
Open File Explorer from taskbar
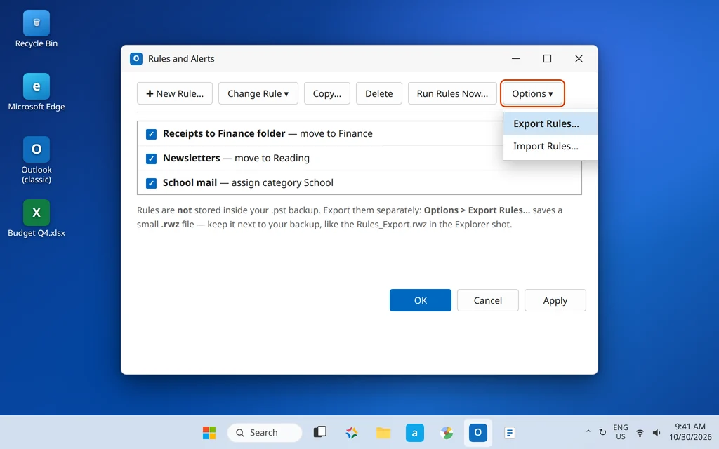pos(383,432)
